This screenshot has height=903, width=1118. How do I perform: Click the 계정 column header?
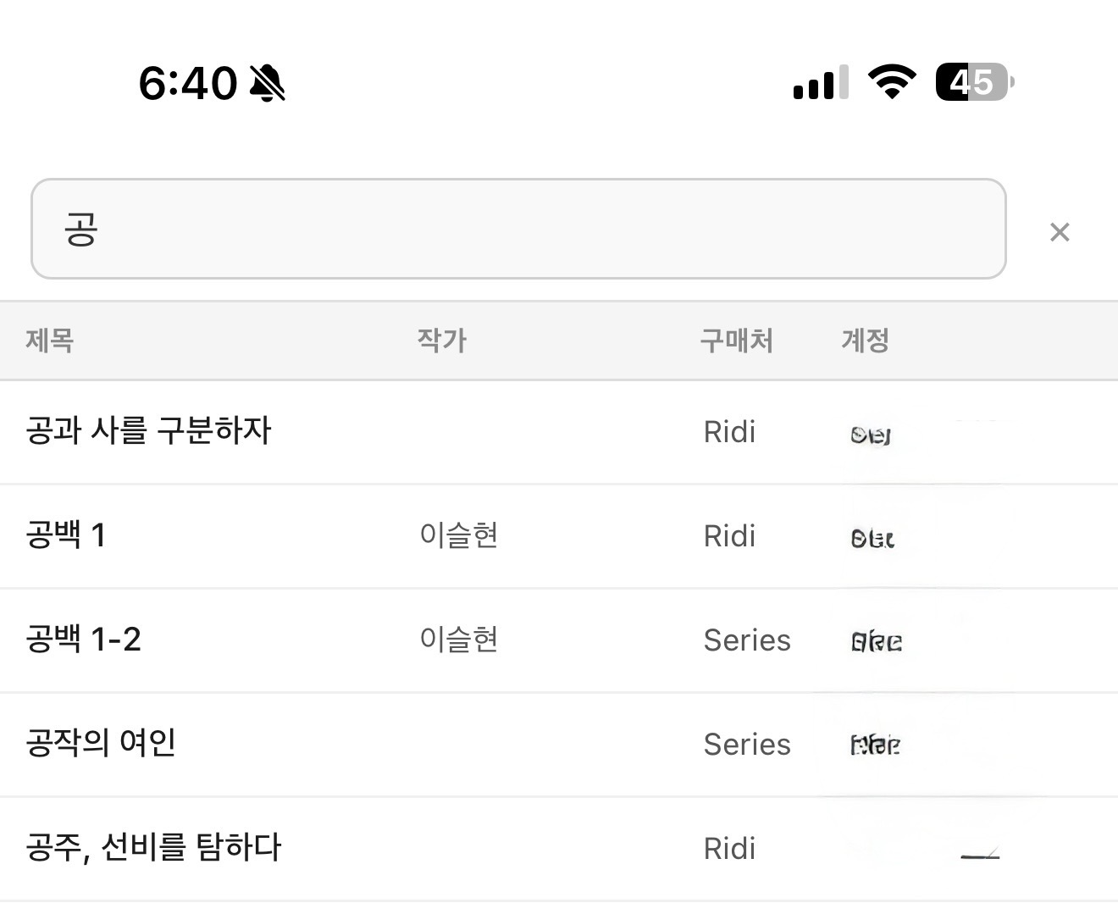tap(865, 341)
